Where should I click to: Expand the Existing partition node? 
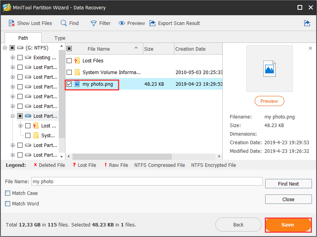pyautogui.click(x=12, y=57)
